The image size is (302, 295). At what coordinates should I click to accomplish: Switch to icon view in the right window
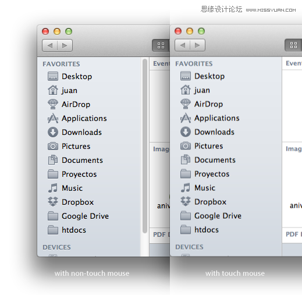tap(293, 45)
